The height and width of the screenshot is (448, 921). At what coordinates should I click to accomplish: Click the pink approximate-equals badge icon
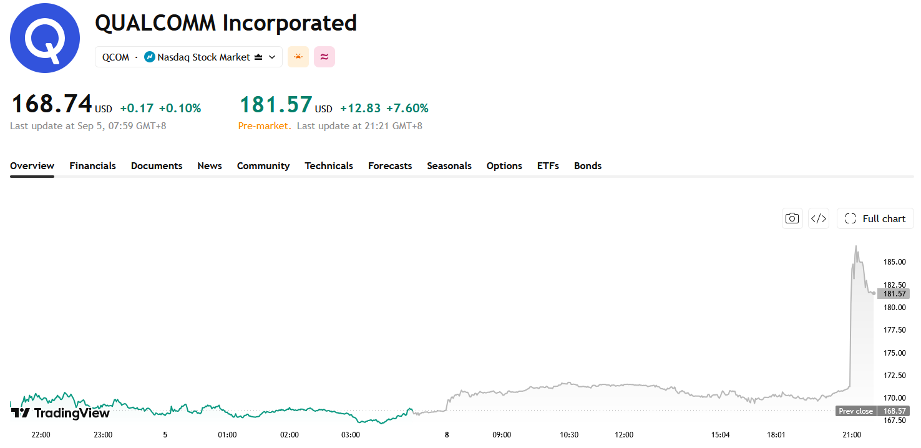tap(324, 57)
